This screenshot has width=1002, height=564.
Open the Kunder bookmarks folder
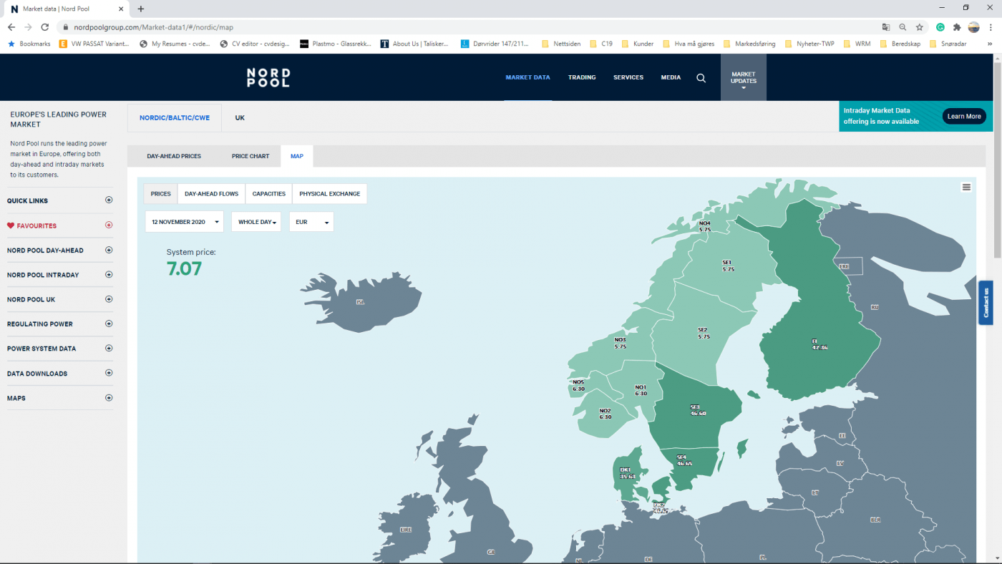(638, 44)
